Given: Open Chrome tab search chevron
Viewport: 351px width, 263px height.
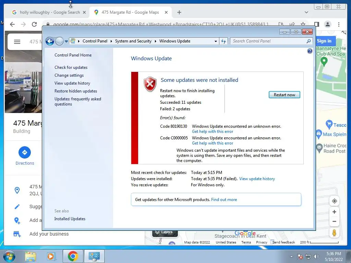Looking at the screenshot, I should click(x=306, y=12).
